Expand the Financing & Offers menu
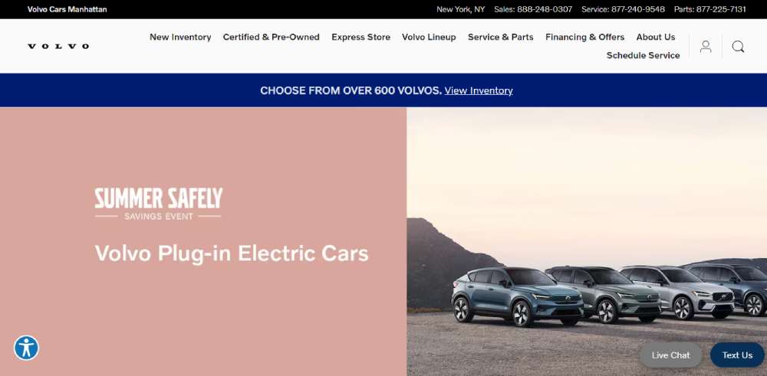767x376 pixels. click(x=584, y=37)
